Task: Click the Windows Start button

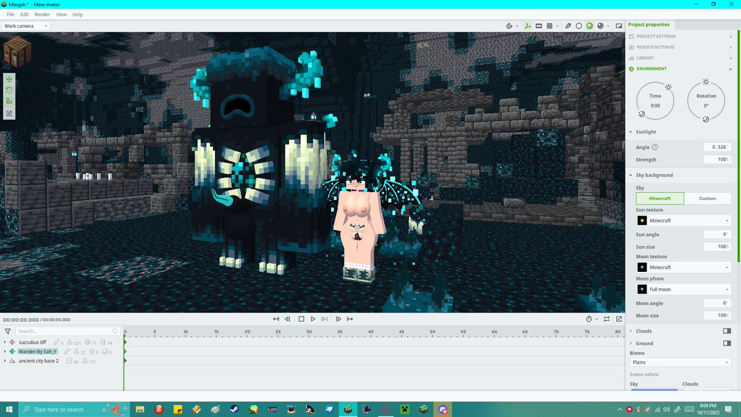Action: click(9, 410)
